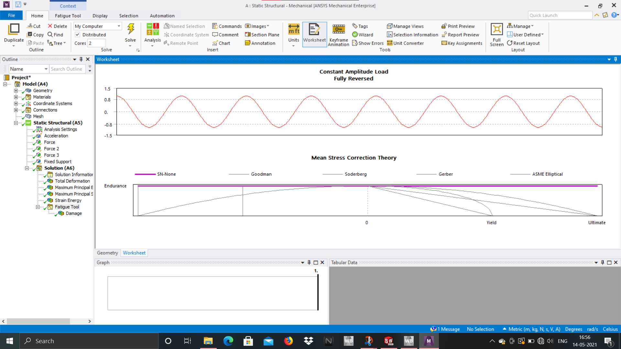Pin the Outline panel
This screenshot has width=621, height=349.
81,59
